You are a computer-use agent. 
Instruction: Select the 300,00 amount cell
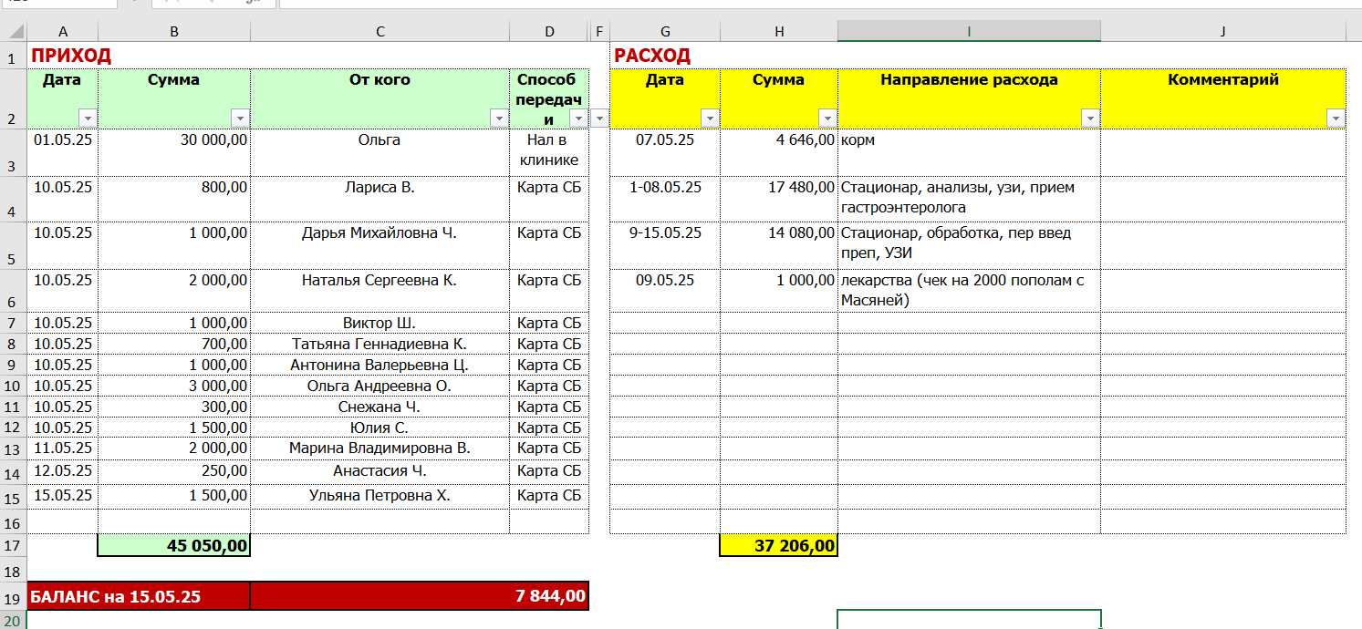tap(174, 407)
